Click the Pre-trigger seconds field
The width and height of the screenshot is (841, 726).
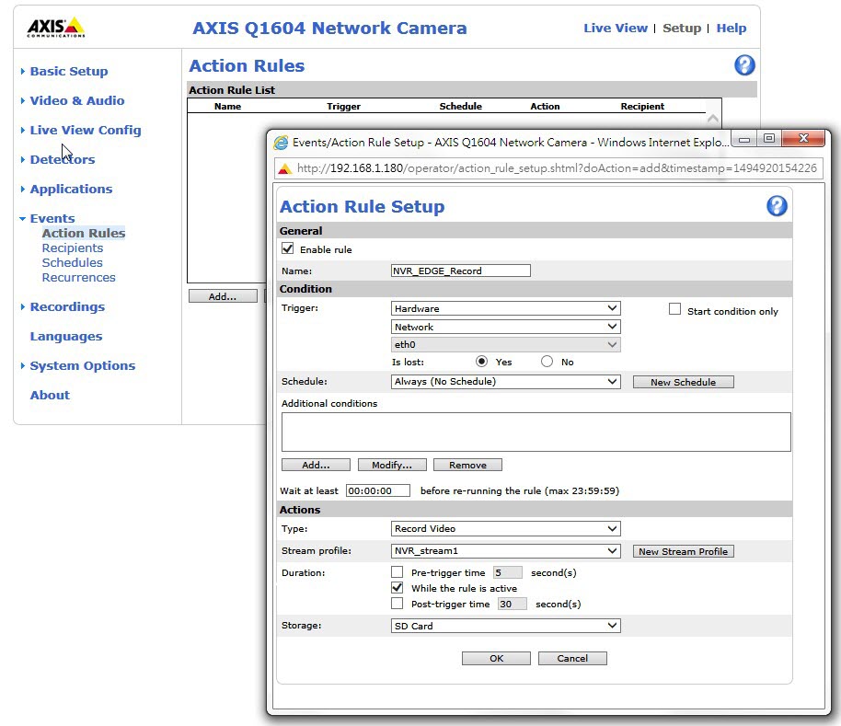tap(507, 572)
